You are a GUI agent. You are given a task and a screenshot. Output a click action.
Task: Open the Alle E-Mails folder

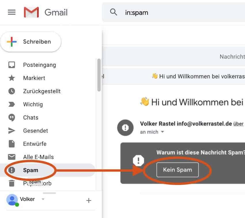[x=38, y=157]
